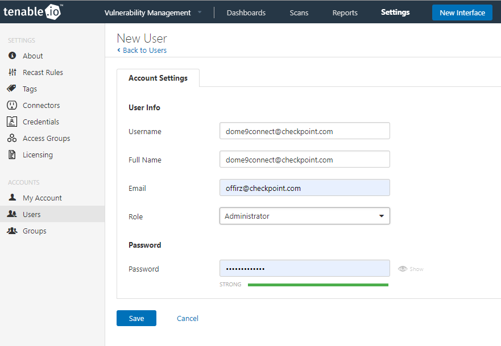Click the Groups people icon
Image resolution: width=501 pixels, height=346 pixels.
12,231
